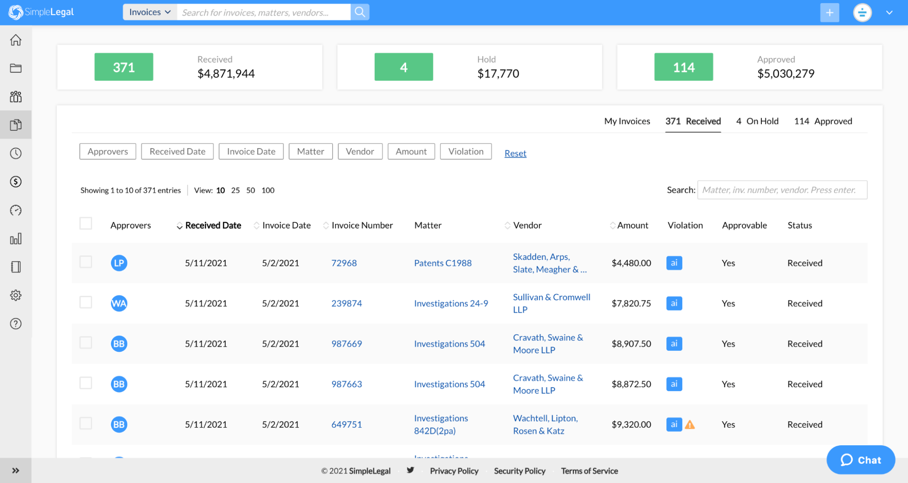Image resolution: width=908 pixels, height=483 pixels.
Task: Open the Matter filter
Action: point(311,151)
